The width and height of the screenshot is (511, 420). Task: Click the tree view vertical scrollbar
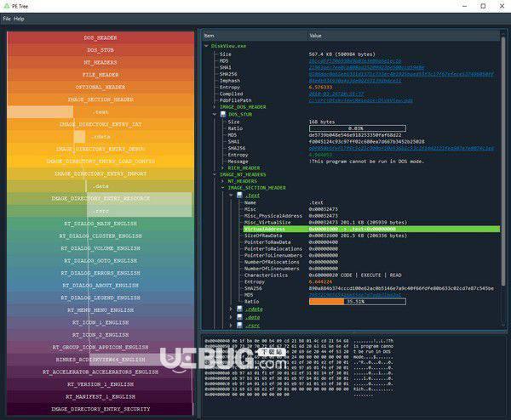502,162
